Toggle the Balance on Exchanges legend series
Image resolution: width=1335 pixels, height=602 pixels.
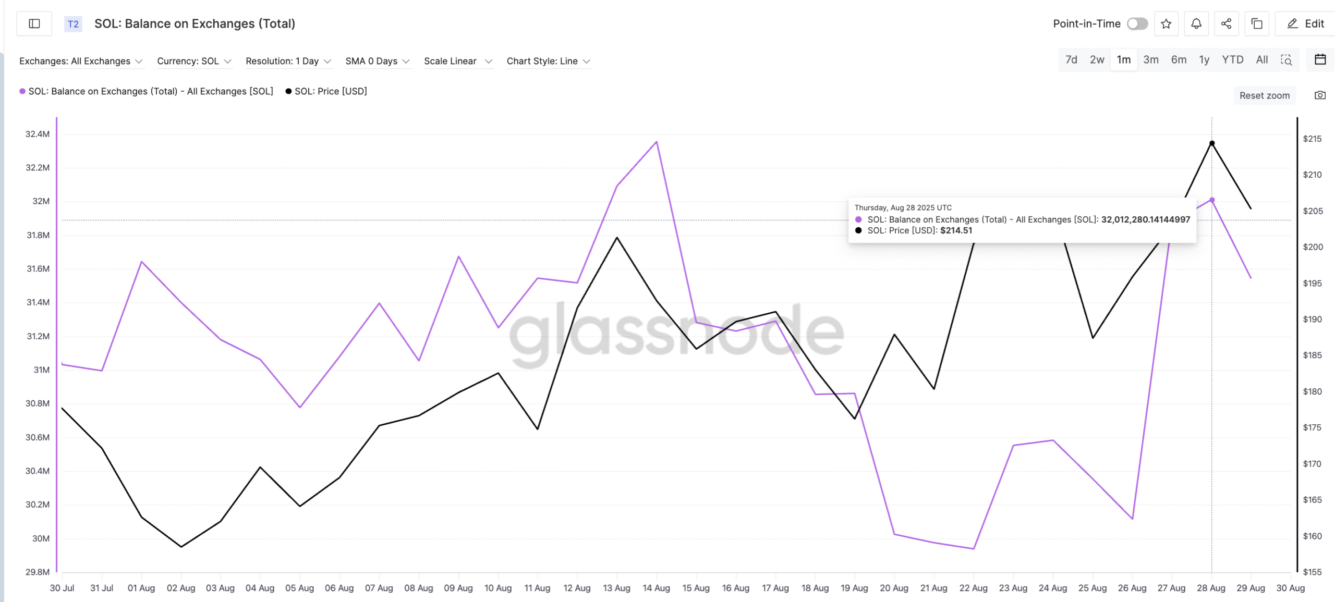[x=150, y=91]
